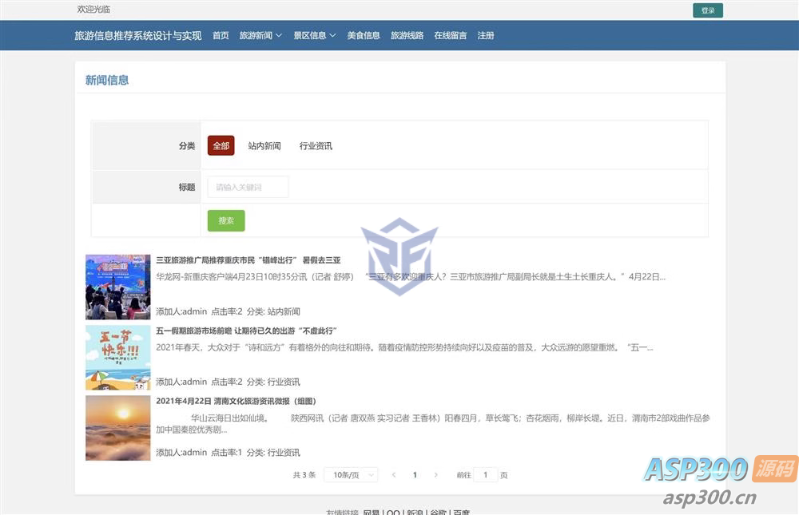Viewport: 799px width, 515px height.
Task: Open article 五一假期旅游市场前瞻 title
Action: pyautogui.click(x=247, y=331)
